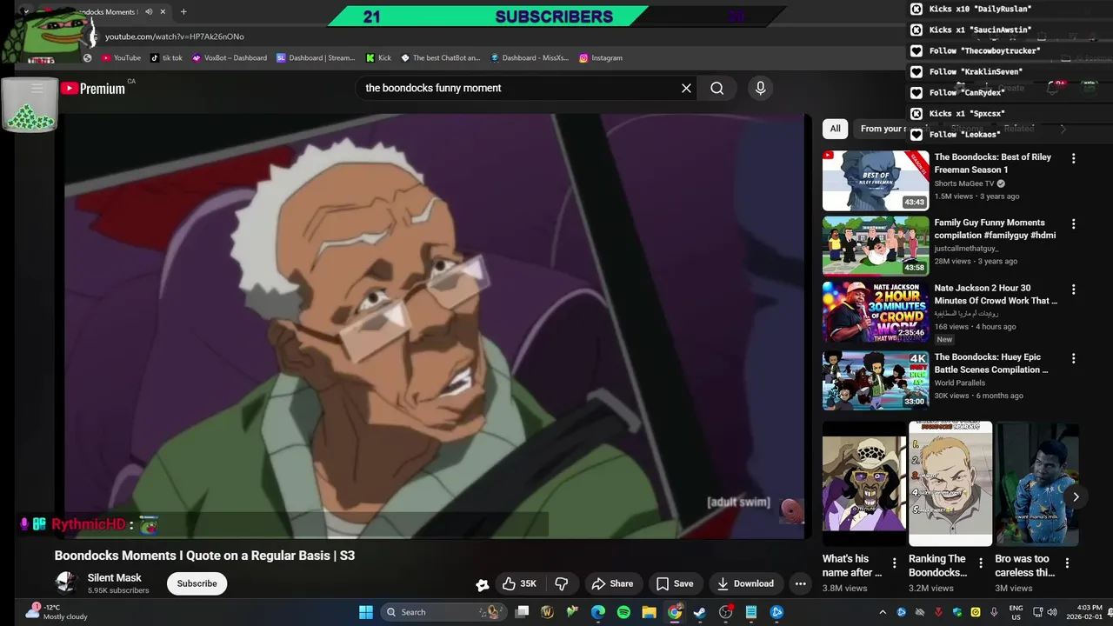Open menu for Best of Riley Freeman
1113x626 pixels.
click(x=1073, y=158)
